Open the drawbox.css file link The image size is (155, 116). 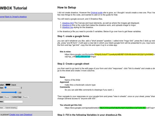click(x=67, y=27)
